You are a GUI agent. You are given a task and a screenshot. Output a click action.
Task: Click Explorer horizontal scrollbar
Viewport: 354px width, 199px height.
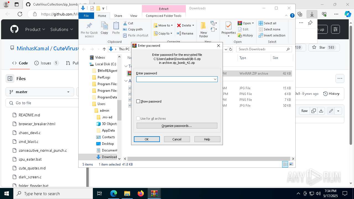(209, 159)
